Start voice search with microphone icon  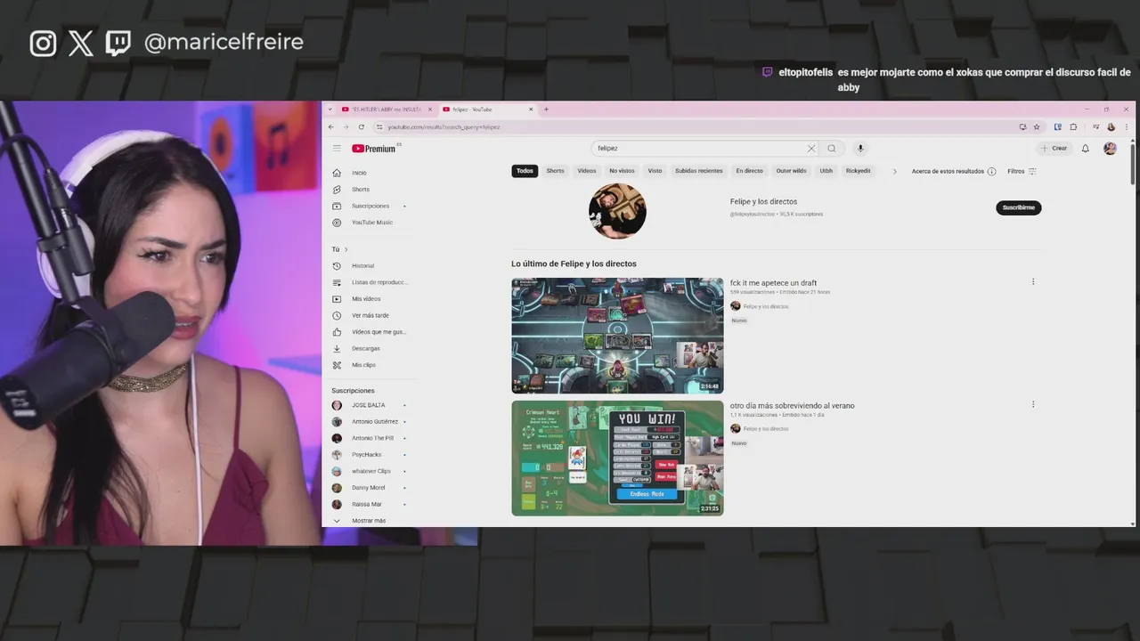(860, 149)
